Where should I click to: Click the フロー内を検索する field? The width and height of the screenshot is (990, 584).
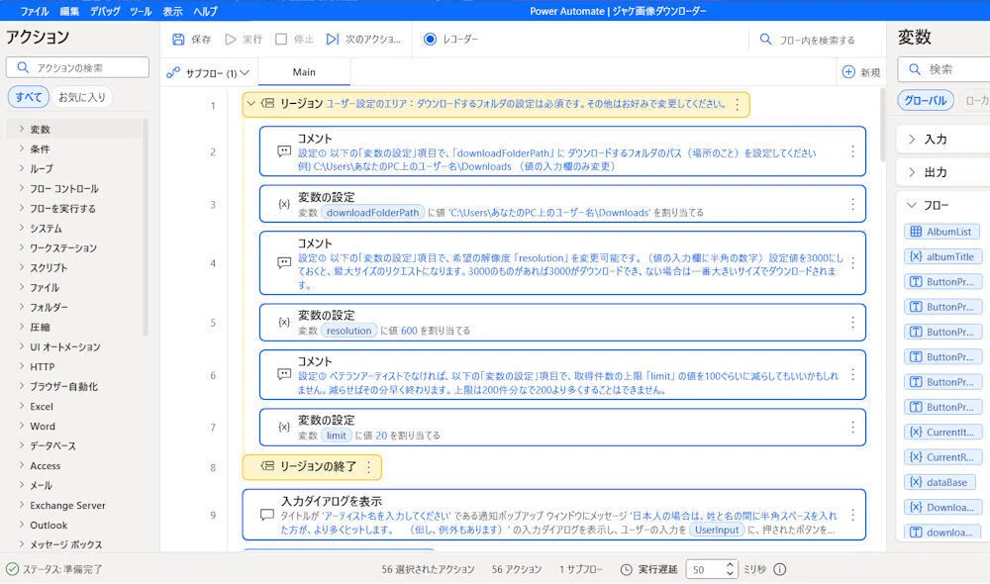point(817,40)
